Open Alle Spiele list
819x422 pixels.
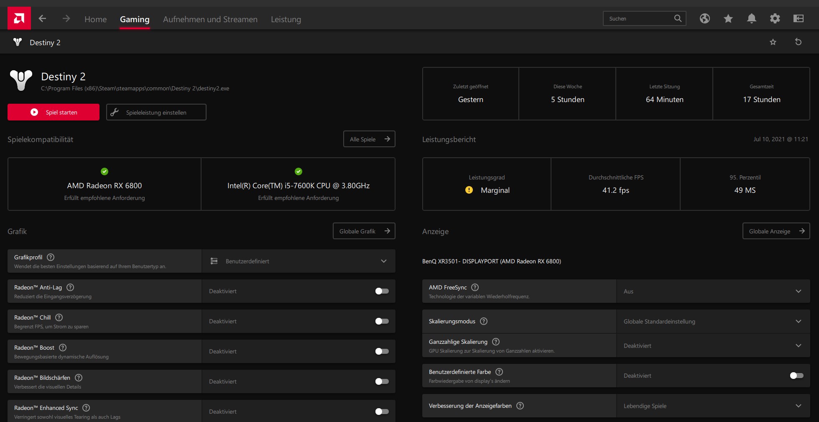coord(369,139)
